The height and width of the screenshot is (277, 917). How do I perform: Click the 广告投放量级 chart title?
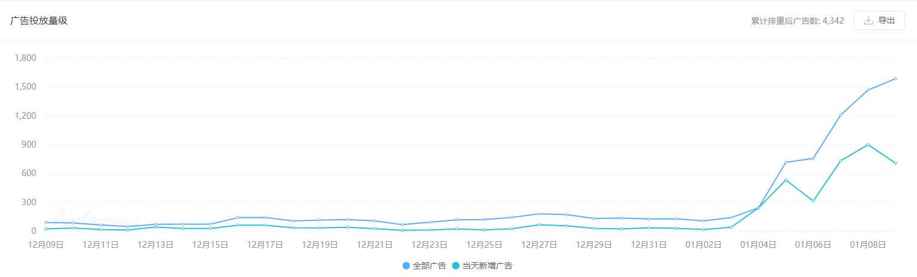39,20
